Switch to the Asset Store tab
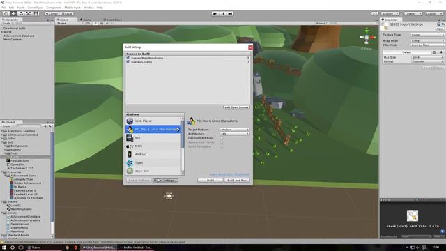The image size is (446, 251). tap(113, 20)
